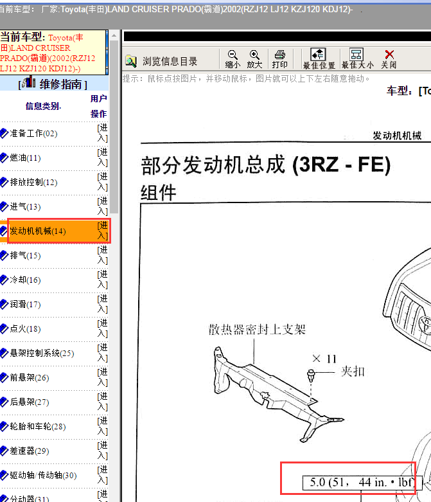This screenshot has width=431, height=502.
Task: Click the icon beside 驱动轴/传动轴(30)
Action: (4, 475)
